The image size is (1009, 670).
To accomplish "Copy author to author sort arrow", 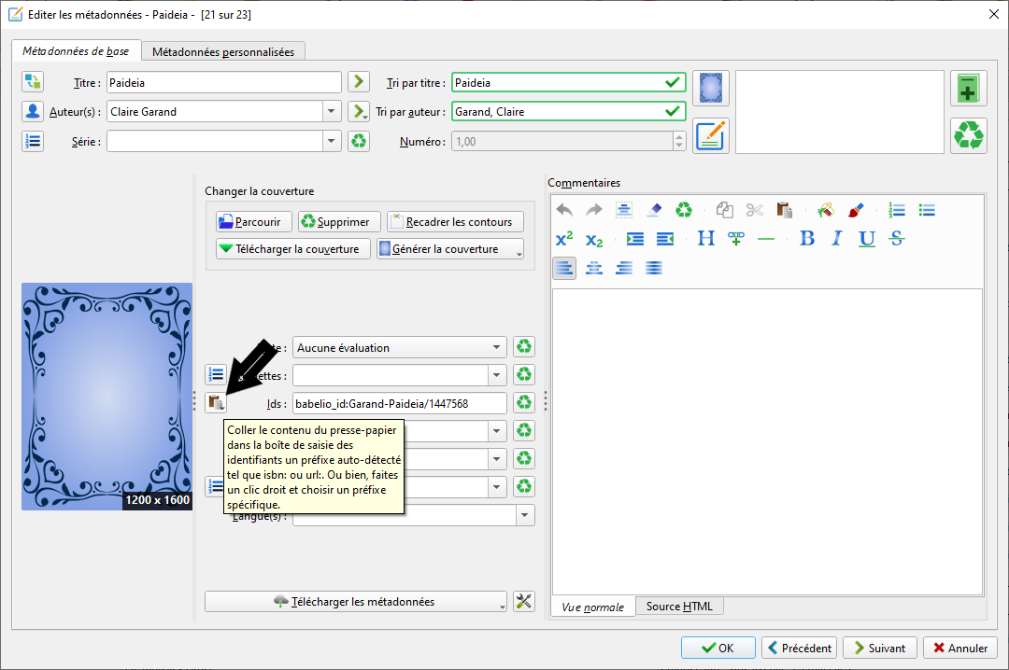I will 359,111.
